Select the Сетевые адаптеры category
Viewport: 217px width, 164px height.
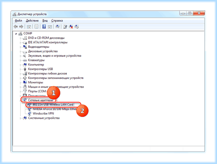tap(41, 100)
